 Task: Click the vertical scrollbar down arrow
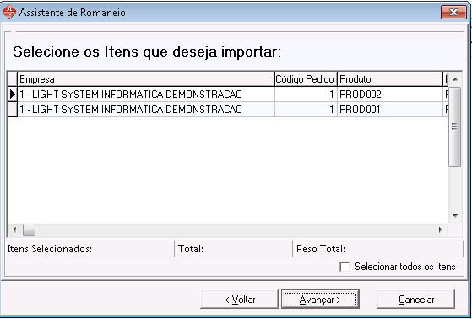pyautogui.click(x=455, y=216)
